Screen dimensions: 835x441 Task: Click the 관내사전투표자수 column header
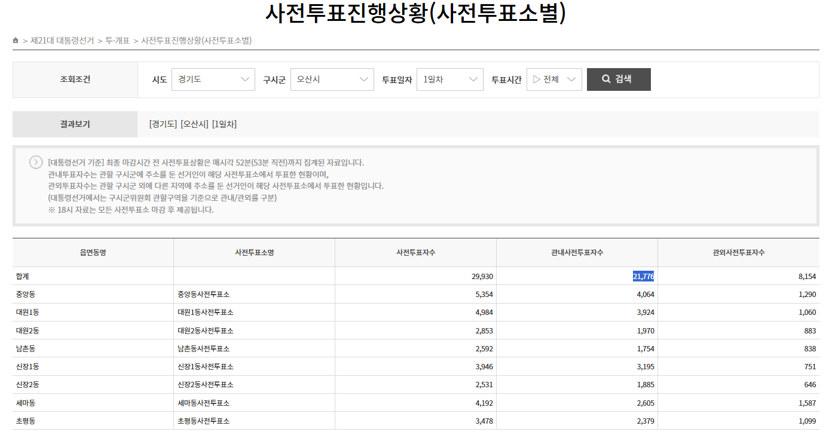click(577, 253)
